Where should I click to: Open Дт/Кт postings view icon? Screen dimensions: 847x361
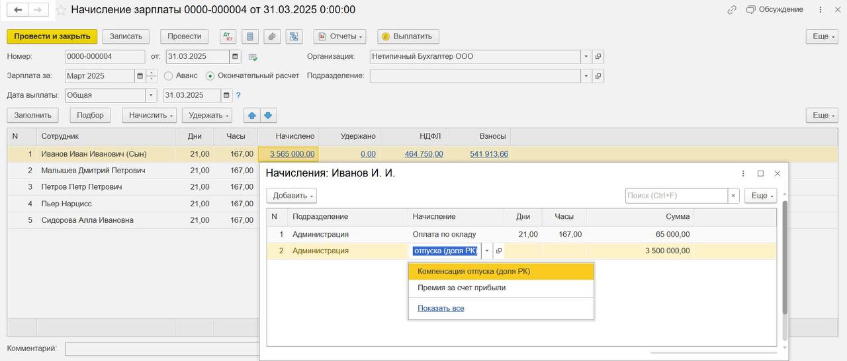coord(228,36)
